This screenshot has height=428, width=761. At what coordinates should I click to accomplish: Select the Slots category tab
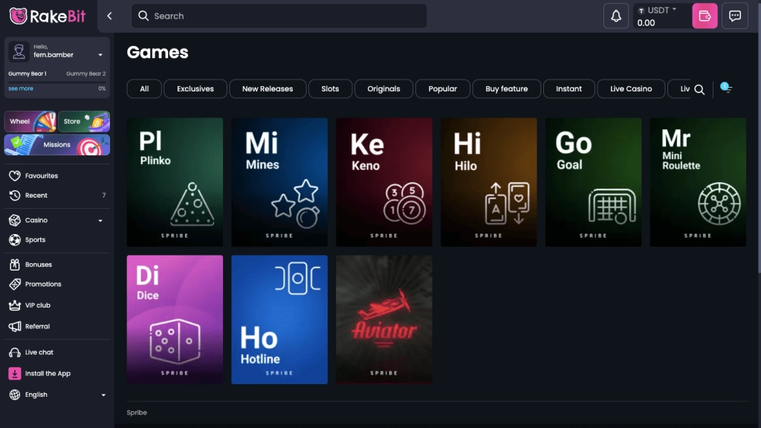(x=330, y=88)
